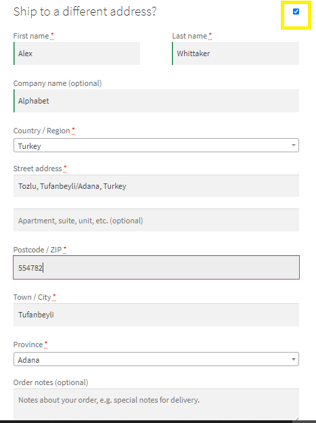Click the Ship to a different address heading

85,12
